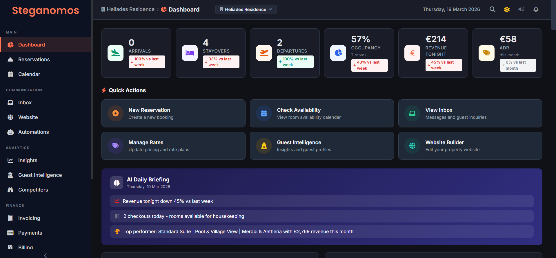Click the Steganomos logo
556x258 pixels.
tap(46, 10)
